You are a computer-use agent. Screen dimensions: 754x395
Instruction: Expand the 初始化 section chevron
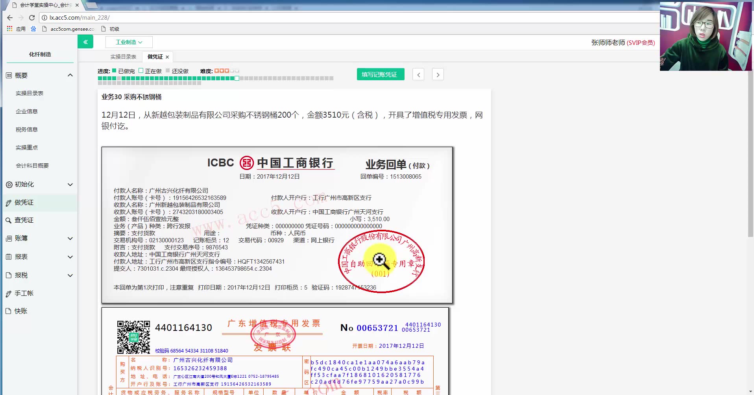coord(70,185)
